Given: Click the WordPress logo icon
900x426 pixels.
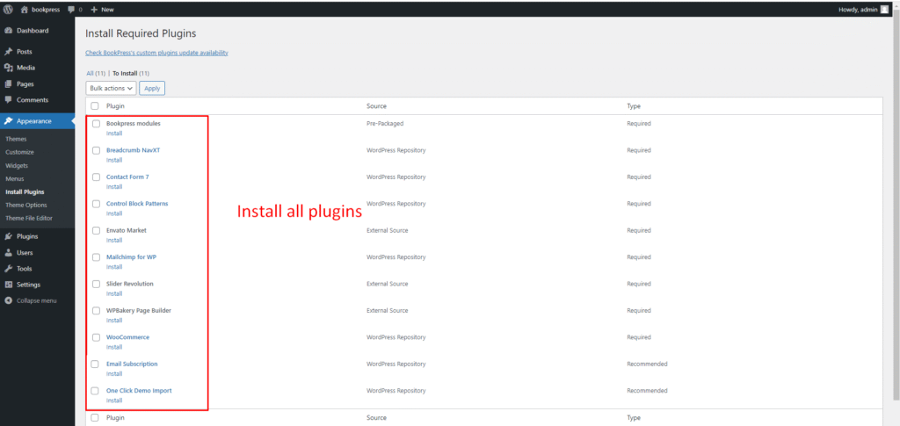Looking at the screenshot, I should click(x=8, y=9).
